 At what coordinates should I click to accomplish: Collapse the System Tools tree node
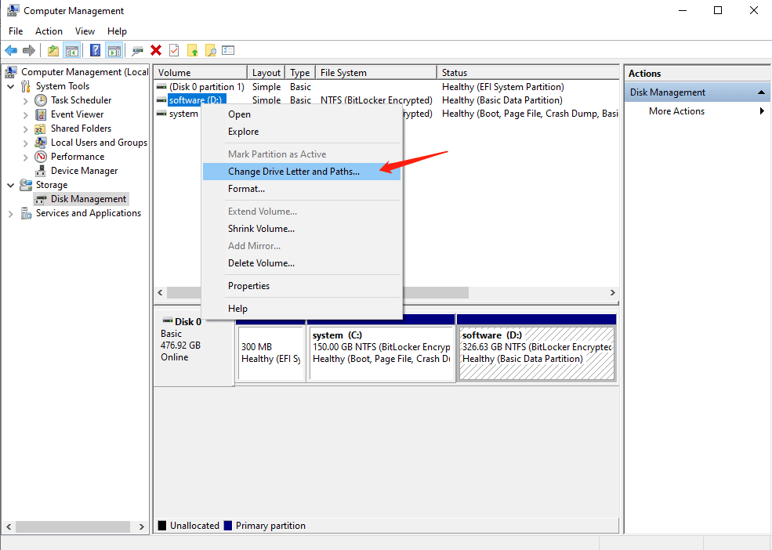11,86
